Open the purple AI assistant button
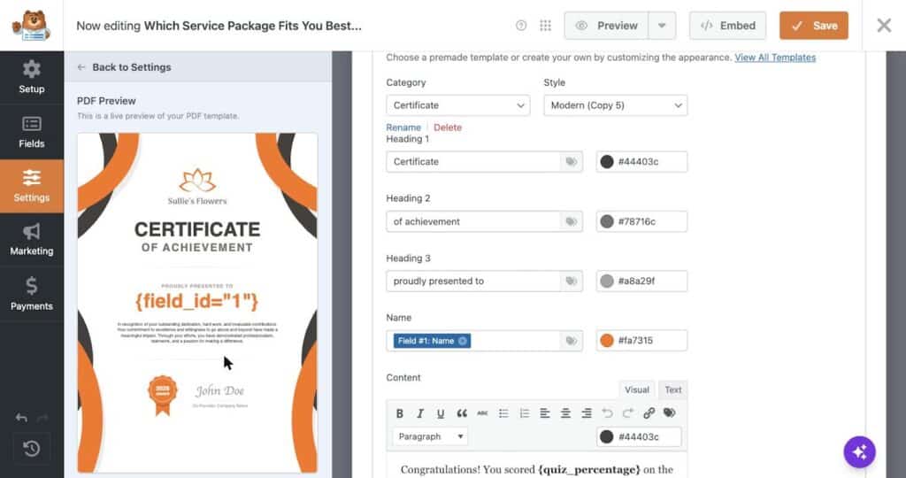The width and height of the screenshot is (906, 478). (859, 452)
